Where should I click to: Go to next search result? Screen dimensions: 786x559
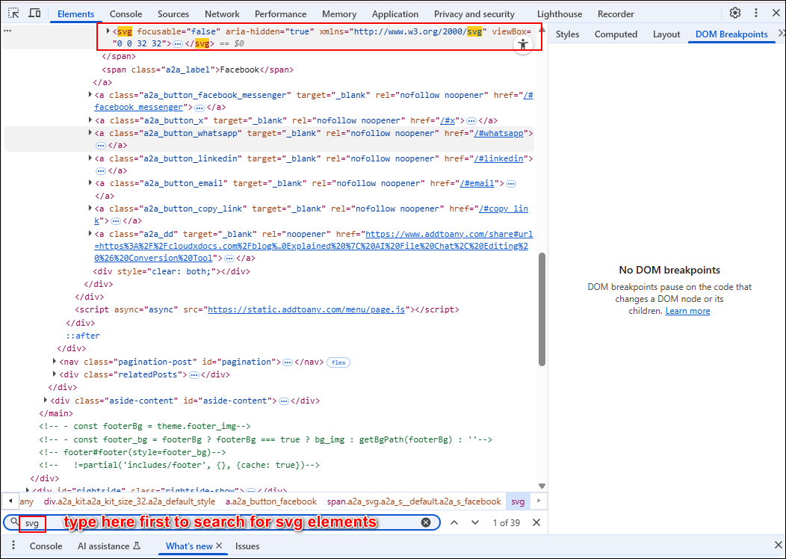474,522
